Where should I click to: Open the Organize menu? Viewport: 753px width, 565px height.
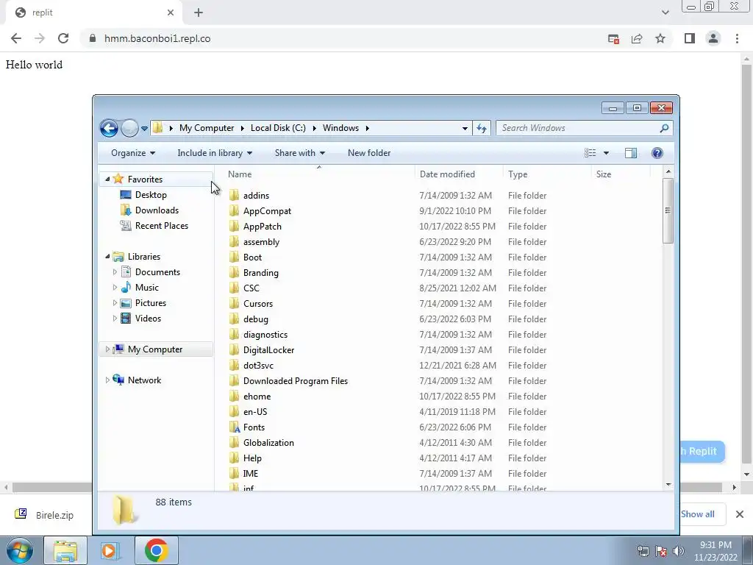pos(133,153)
